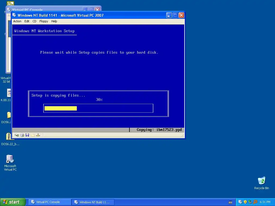
Task: Minimize the Windows NT Build 1141 window
Action: (169, 15)
